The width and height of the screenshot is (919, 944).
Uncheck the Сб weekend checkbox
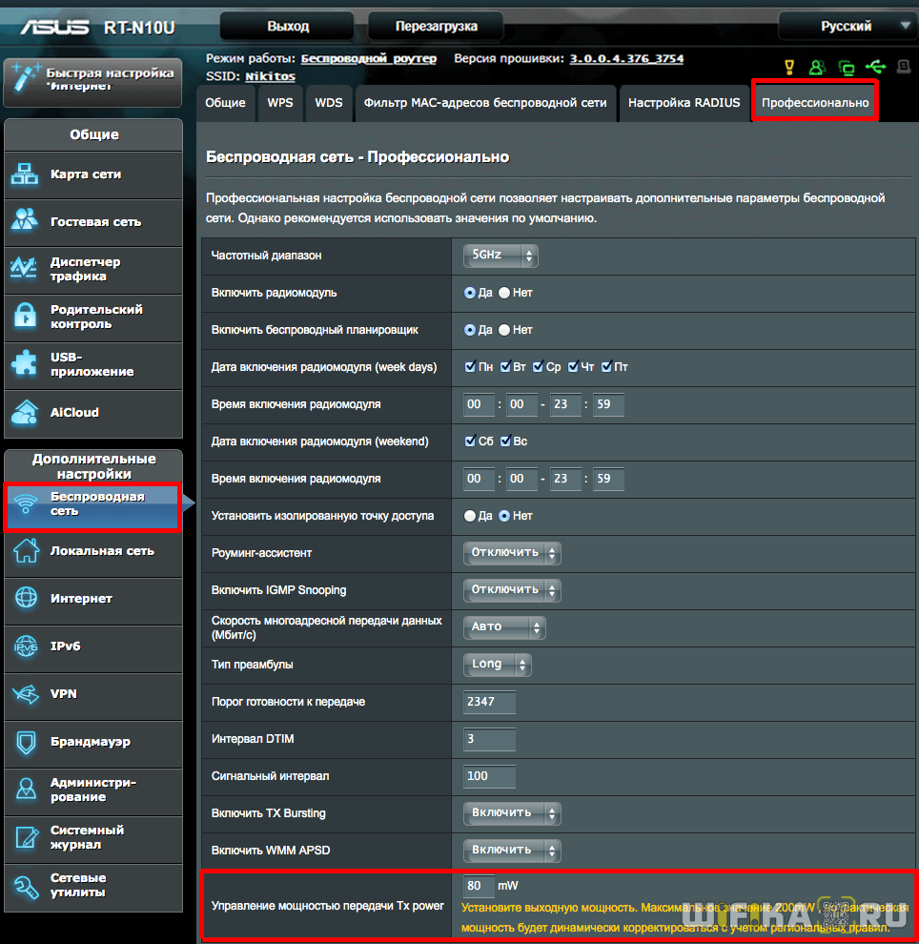pyautogui.click(x=470, y=441)
